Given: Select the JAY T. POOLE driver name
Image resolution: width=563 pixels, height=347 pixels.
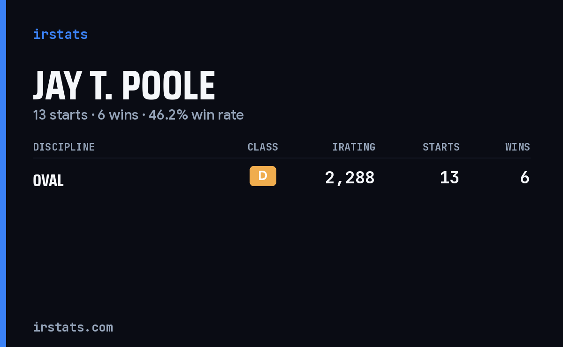Looking at the screenshot, I should pyautogui.click(x=124, y=86).
